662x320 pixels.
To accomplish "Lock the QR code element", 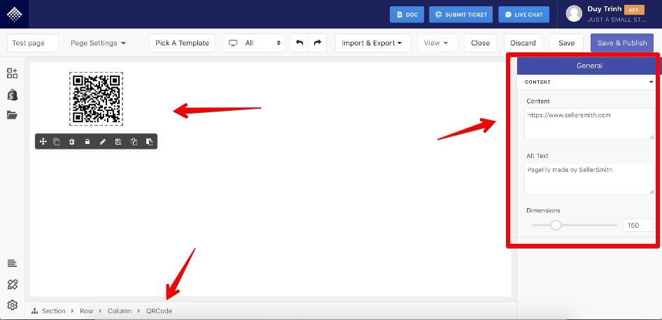I will pos(87,142).
